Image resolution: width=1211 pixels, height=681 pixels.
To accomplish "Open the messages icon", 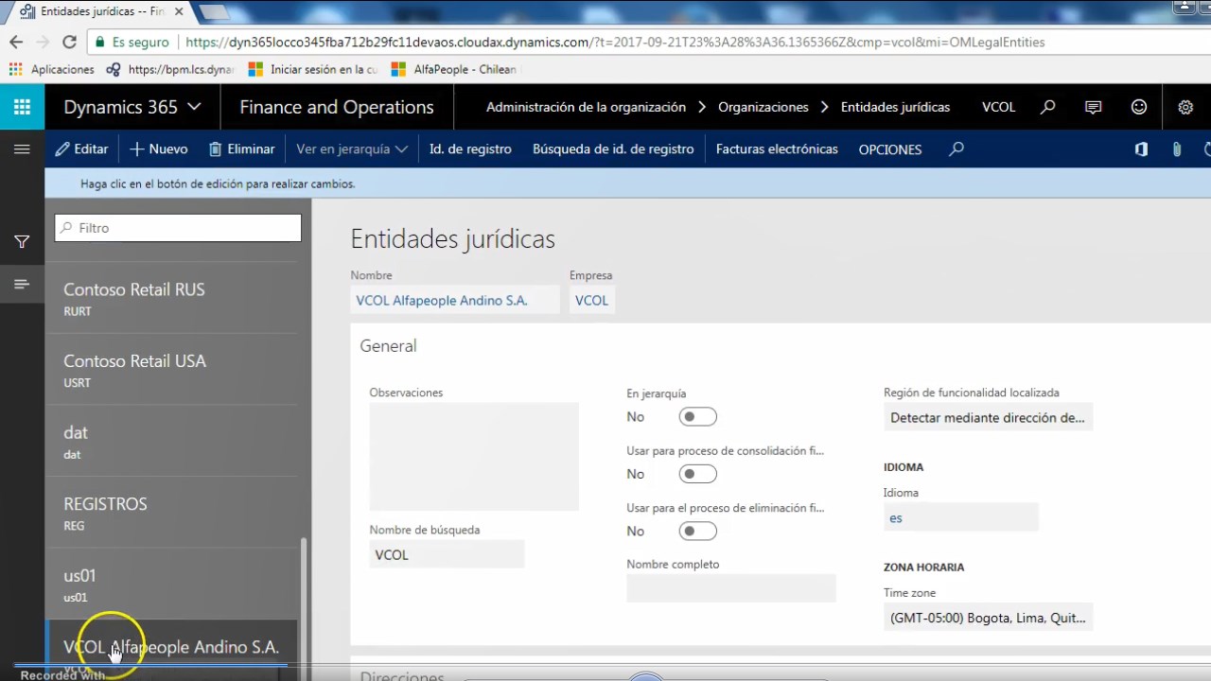I will click(1094, 107).
